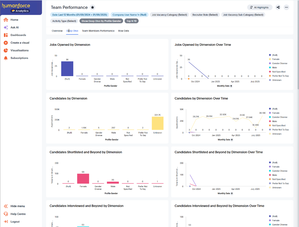Open Team Members Performance tab
Screen dimensions: 299x227
98,31
